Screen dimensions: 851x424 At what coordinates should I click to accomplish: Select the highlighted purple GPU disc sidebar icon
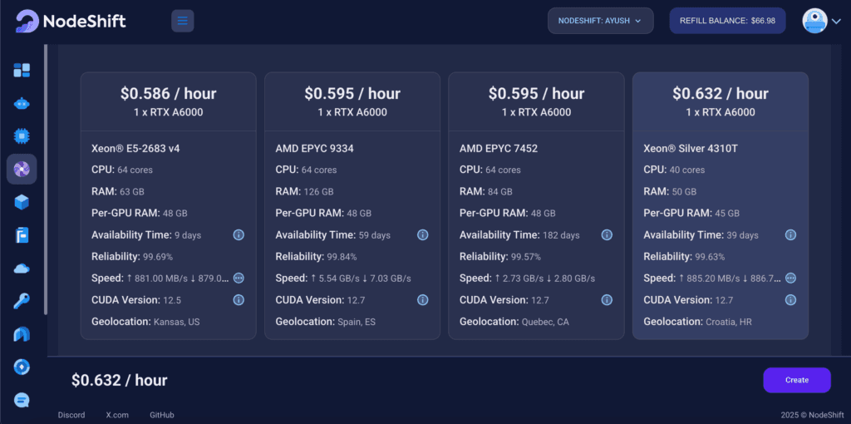pyautogui.click(x=22, y=169)
